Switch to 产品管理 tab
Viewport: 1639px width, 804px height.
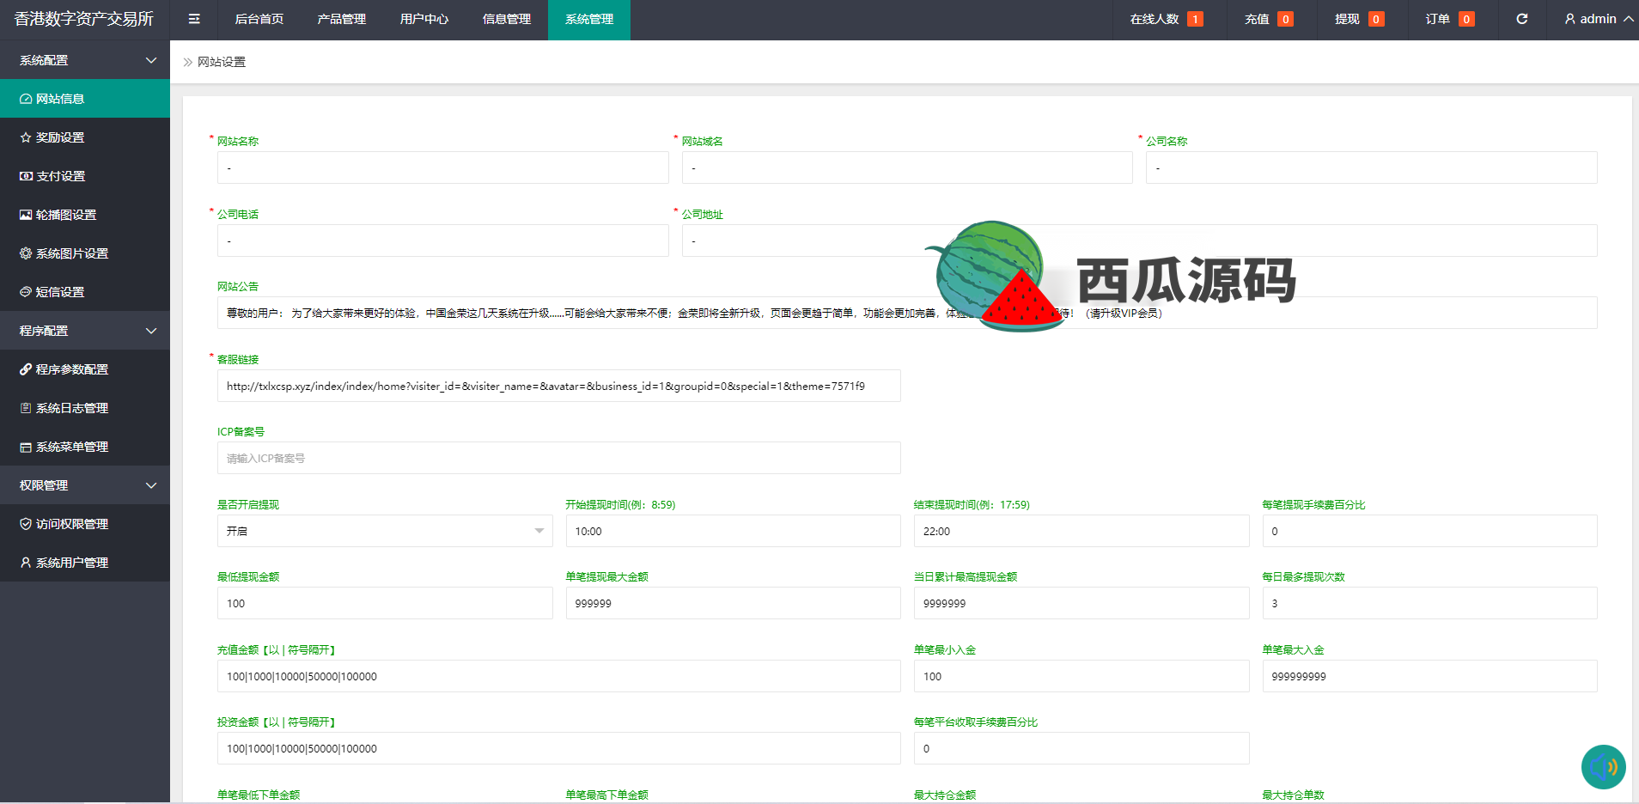341,19
